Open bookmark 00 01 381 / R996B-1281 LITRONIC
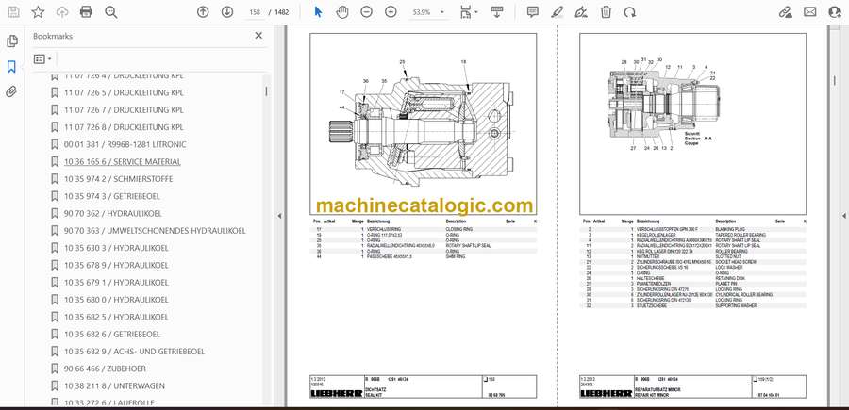This screenshot has height=410, width=849. click(x=125, y=144)
